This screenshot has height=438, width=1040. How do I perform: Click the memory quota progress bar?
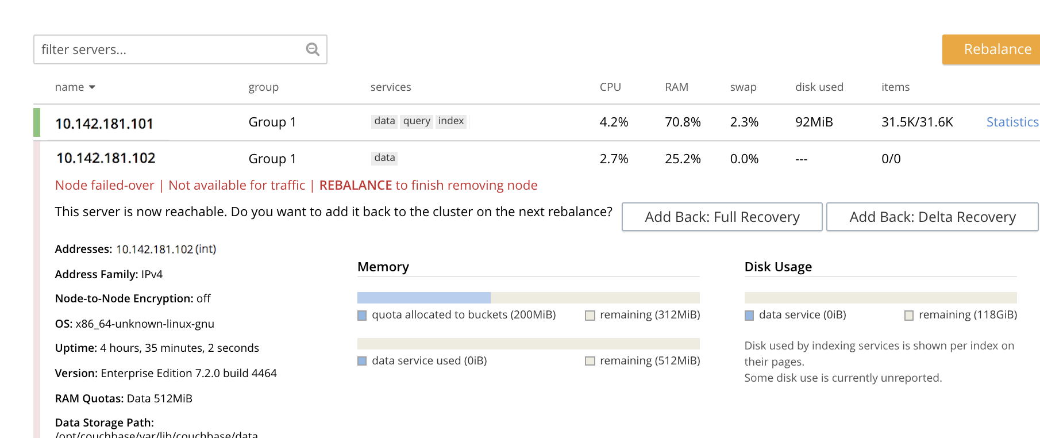[x=528, y=298]
